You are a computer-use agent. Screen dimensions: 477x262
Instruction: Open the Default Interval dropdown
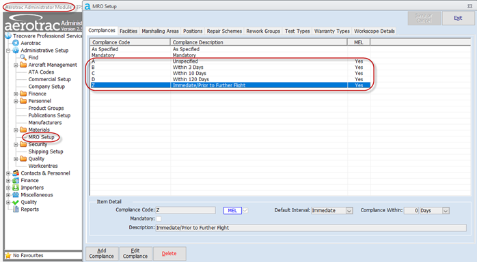(x=349, y=211)
